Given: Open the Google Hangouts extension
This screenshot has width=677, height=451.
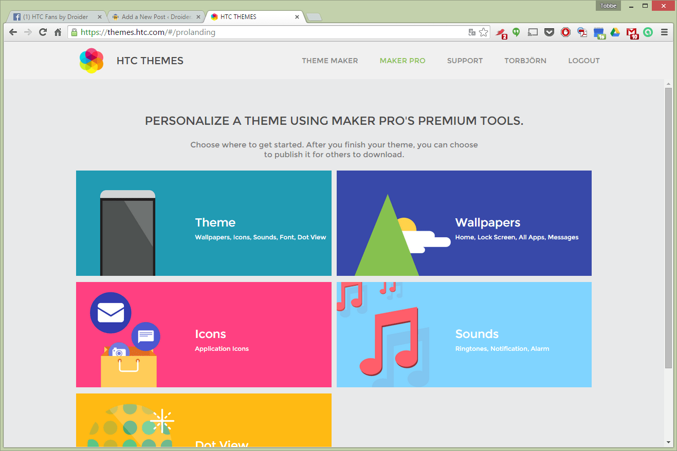Looking at the screenshot, I should (516, 32).
